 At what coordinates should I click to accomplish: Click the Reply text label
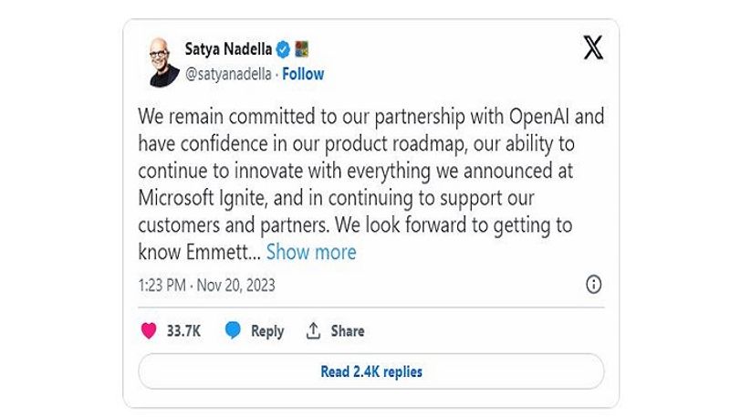pos(267,331)
